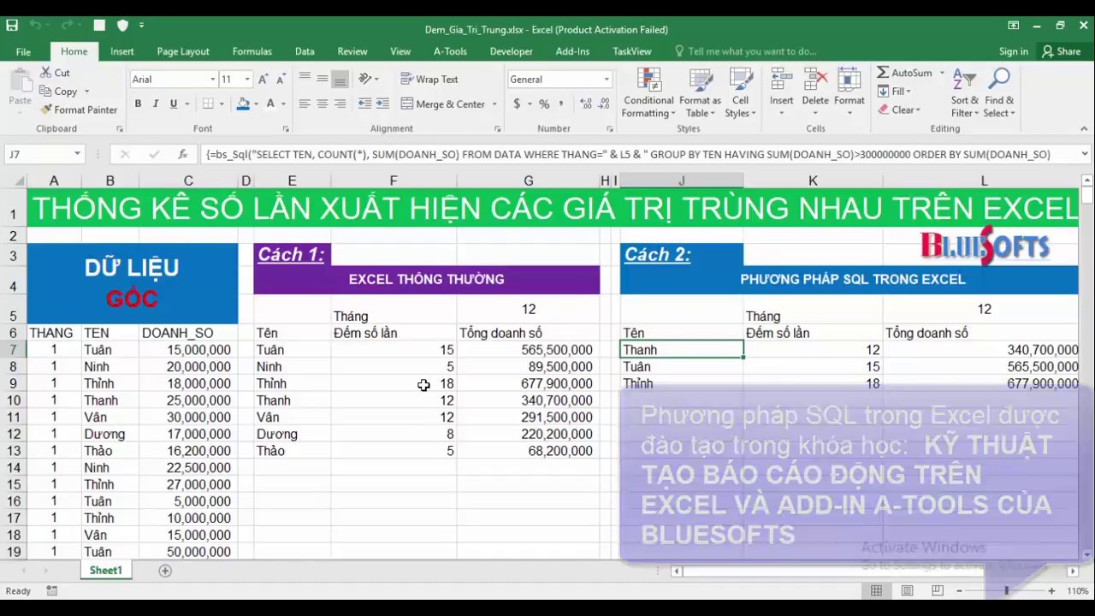
Task: Open Format as Table gallery
Action: [x=700, y=93]
